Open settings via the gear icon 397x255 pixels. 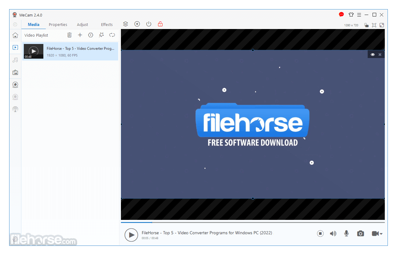click(x=15, y=239)
